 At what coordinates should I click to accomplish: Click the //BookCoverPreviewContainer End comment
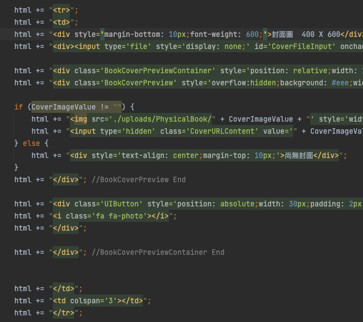158,252
